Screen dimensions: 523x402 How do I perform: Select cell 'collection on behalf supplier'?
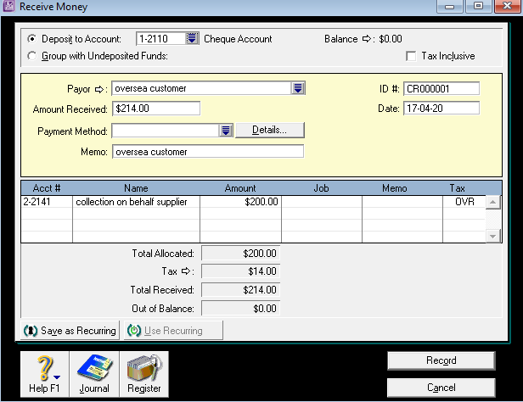pos(136,202)
